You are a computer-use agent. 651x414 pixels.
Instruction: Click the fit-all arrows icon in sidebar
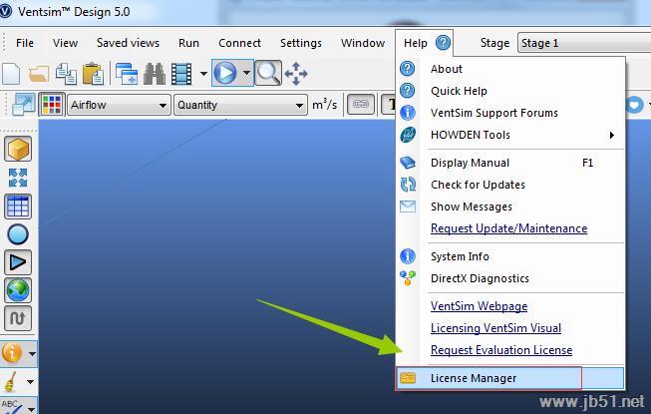18,178
